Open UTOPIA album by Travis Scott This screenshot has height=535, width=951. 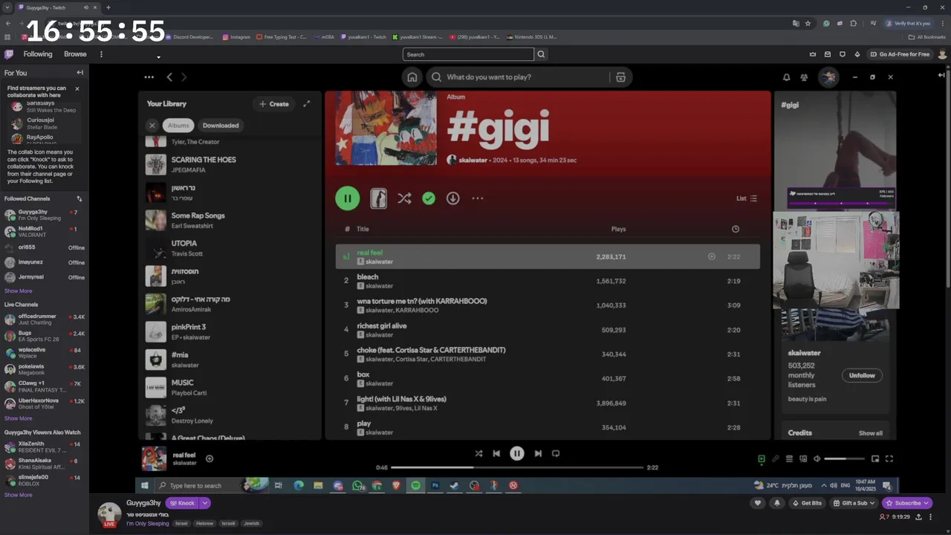click(x=230, y=248)
